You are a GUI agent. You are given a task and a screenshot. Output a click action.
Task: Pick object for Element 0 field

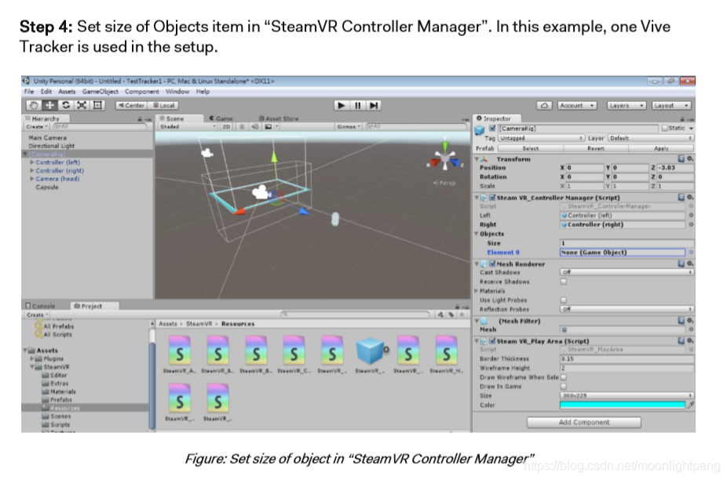pos(691,253)
